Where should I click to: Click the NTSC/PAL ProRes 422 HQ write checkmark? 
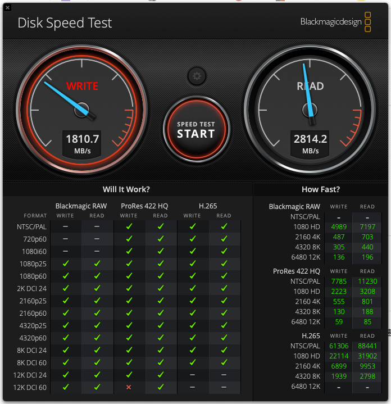coord(129,226)
